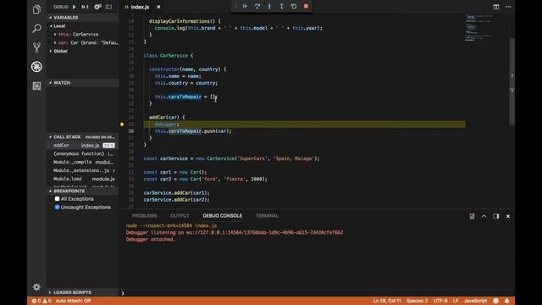Select Module._compile call stack frame
Image resolution: width=542 pixels, height=305 pixels.
click(83, 162)
